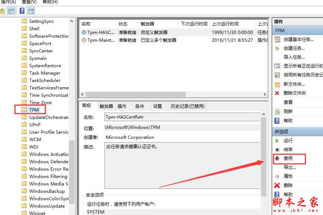Screen dimensions: 323x215
Task: Click the show/hide action pane toolbar icon
Action: coord(31,11)
